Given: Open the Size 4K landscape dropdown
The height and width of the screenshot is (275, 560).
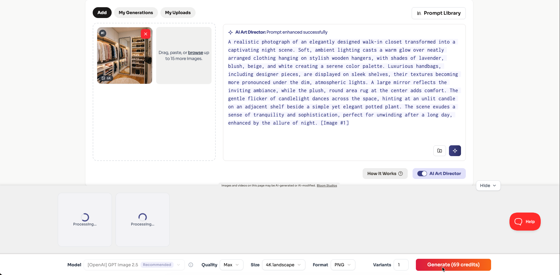Looking at the screenshot, I should (x=283, y=265).
